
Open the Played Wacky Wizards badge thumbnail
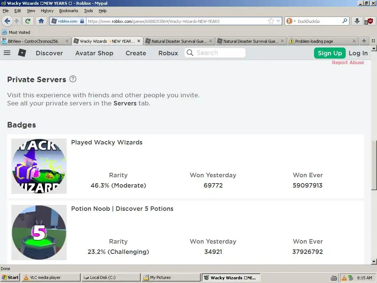pos(39,166)
